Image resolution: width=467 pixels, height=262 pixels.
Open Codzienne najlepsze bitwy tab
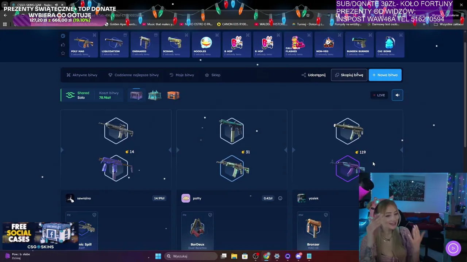point(134,75)
